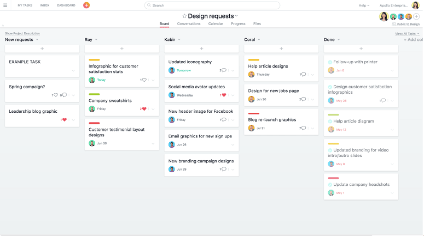The height and width of the screenshot is (236, 424).
Task: Star the Design requests project
Action: click(x=184, y=16)
